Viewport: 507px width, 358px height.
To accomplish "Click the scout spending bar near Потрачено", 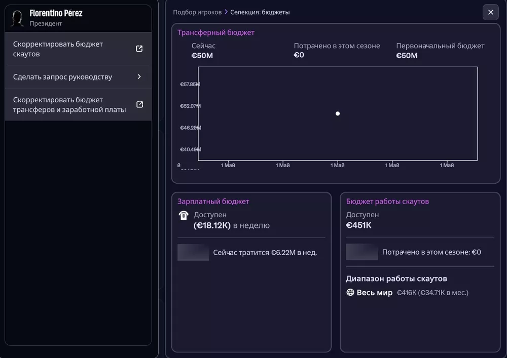I will pos(362,252).
